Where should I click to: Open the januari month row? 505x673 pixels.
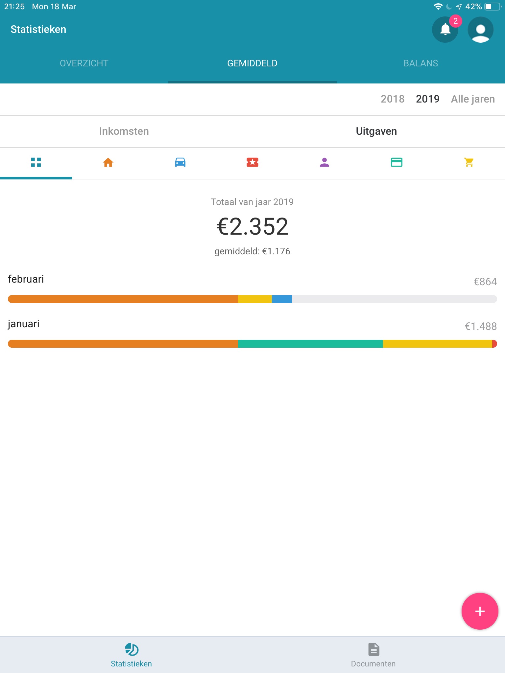pyautogui.click(x=252, y=333)
